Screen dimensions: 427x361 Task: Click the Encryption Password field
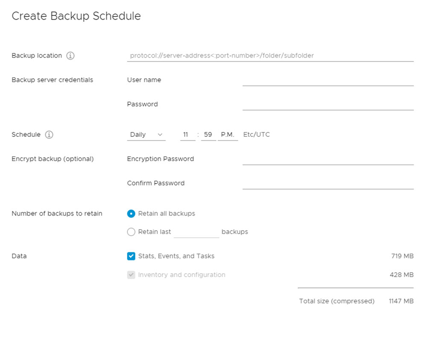point(328,159)
